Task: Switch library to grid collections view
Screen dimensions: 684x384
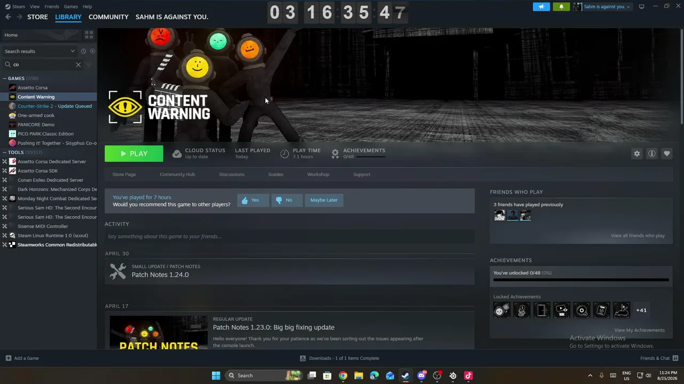Action: click(x=89, y=35)
